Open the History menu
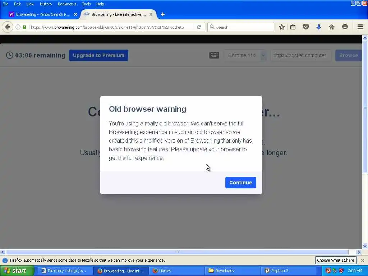Screen dimensions: 368x276 coord(46,4)
